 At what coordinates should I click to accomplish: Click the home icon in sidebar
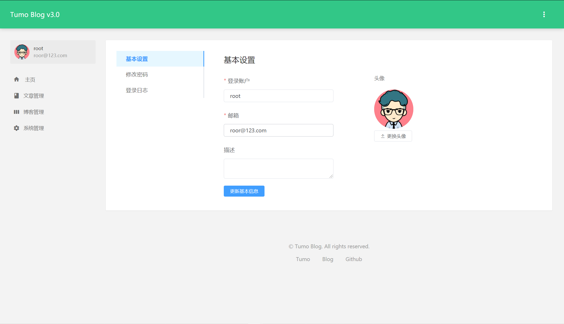click(16, 79)
